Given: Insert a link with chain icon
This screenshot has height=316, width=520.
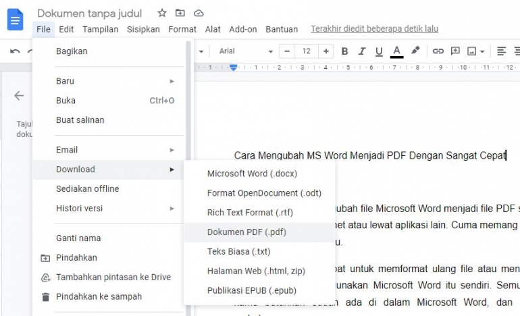Looking at the screenshot, I should point(438,51).
